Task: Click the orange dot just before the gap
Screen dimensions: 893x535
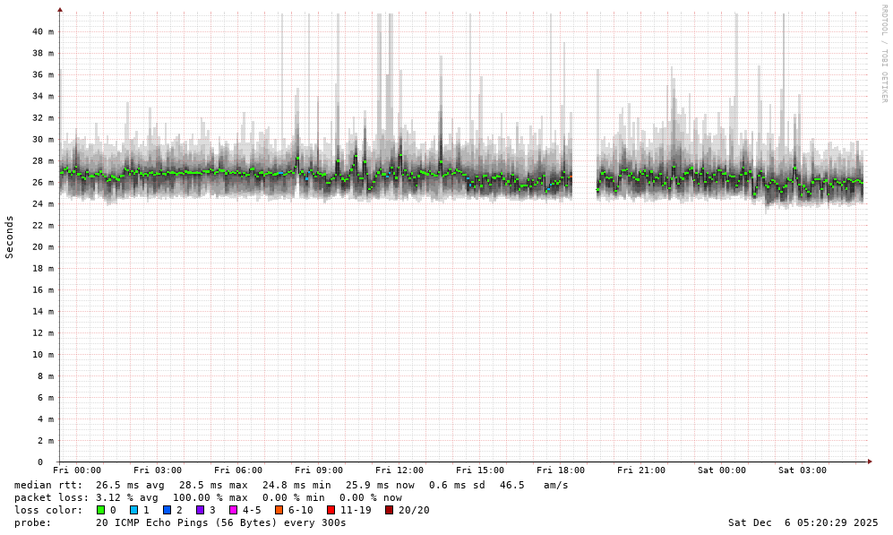Action: (571, 177)
